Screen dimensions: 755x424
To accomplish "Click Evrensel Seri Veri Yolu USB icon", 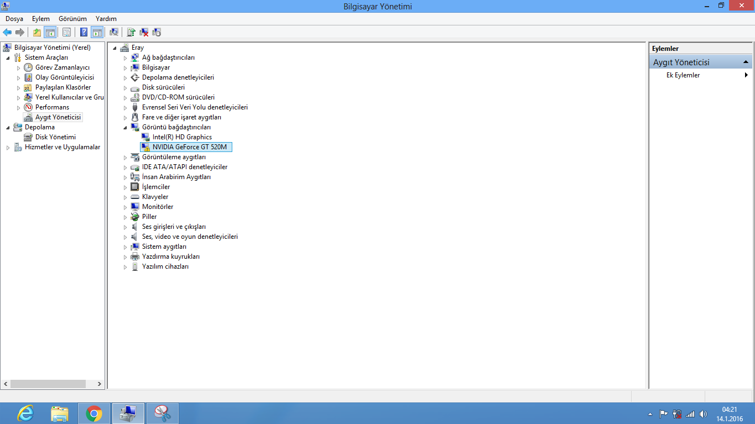I will pos(135,107).
